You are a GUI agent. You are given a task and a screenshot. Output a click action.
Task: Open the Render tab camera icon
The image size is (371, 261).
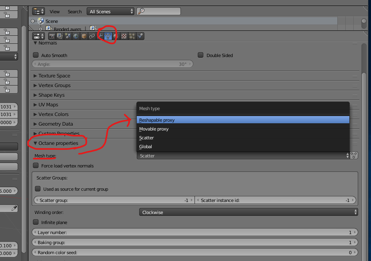pos(52,36)
